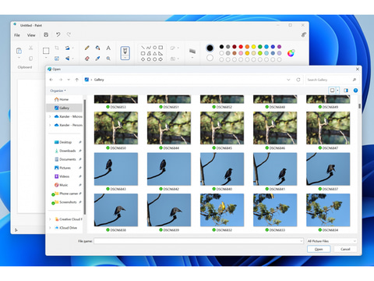Select the rectangular Selection tool in Paint
The image size is (374, 281).
coord(46,51)
